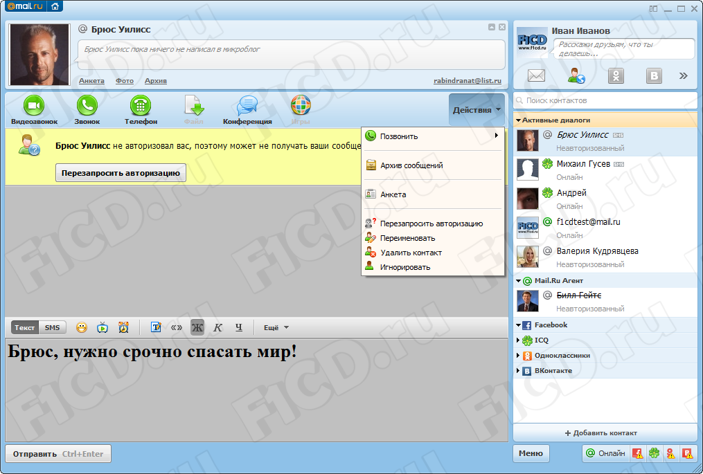
Task: Open the Фото link
Action: [x=125, y=81]
